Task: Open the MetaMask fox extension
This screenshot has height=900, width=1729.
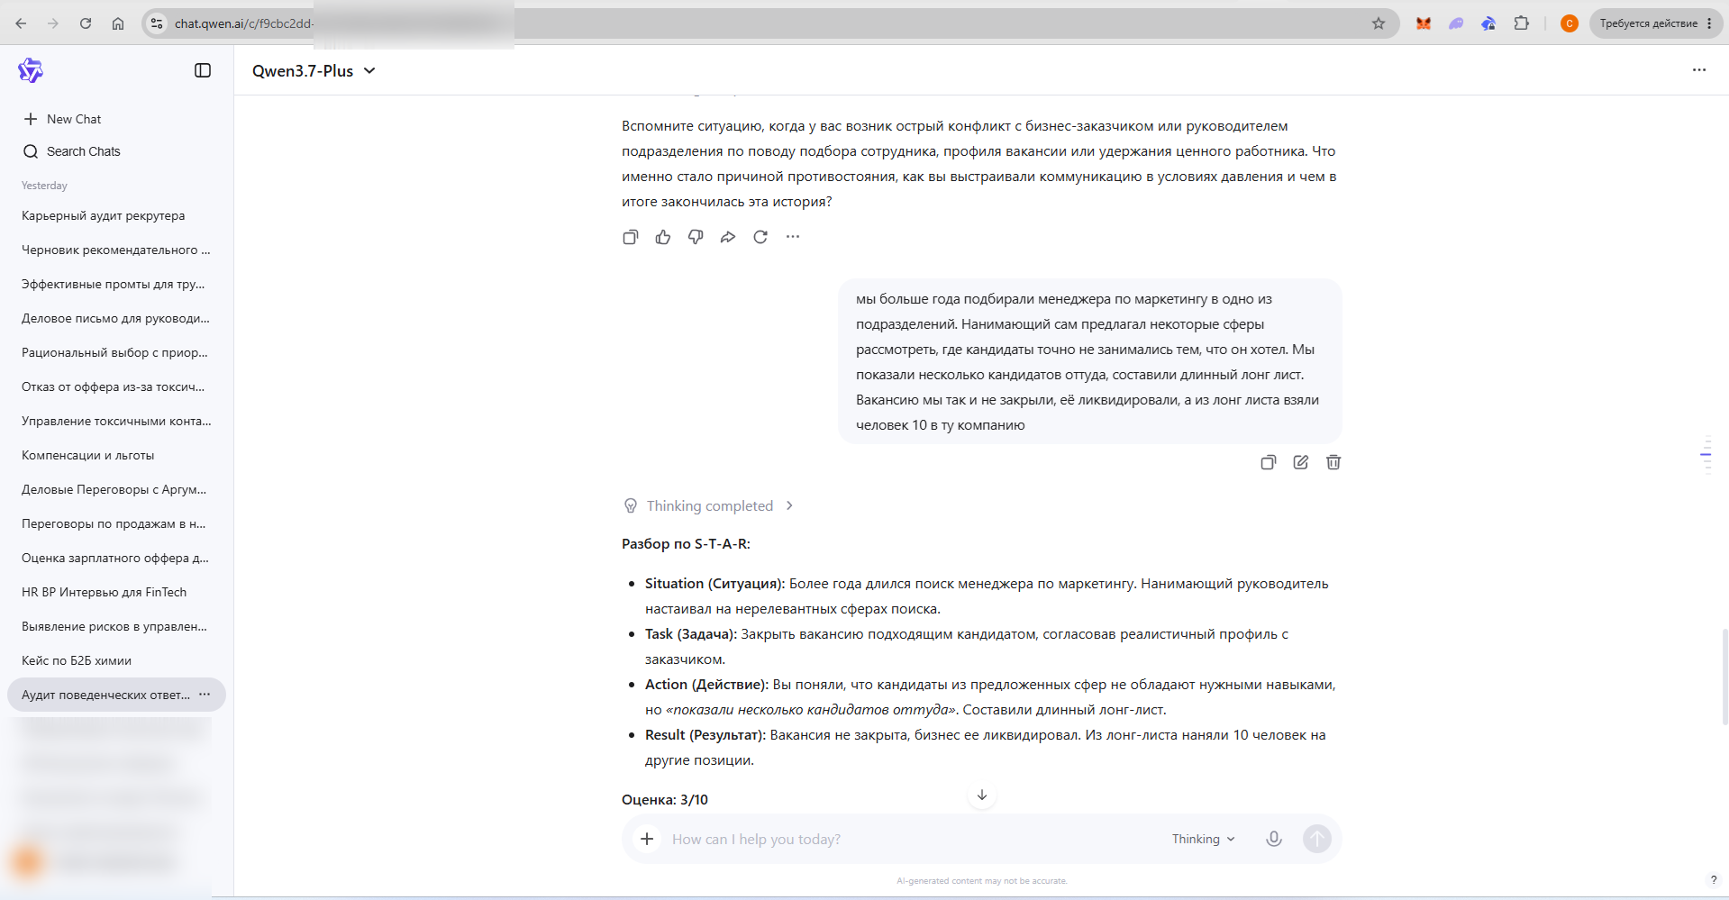Action: [1424, 23]
